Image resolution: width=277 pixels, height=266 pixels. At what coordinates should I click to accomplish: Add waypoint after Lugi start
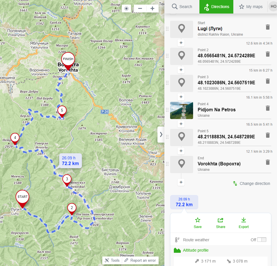[x=181, y=43]
